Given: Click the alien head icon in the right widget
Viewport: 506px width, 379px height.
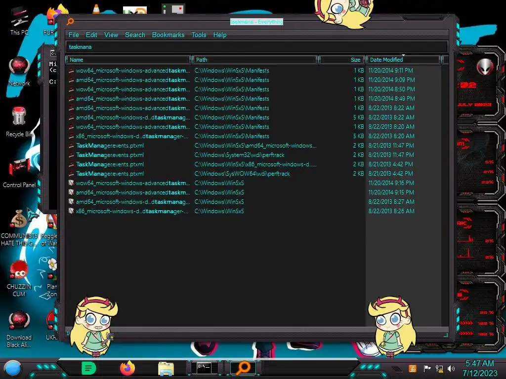Looking at the screenshot, I should click(485, 67).
